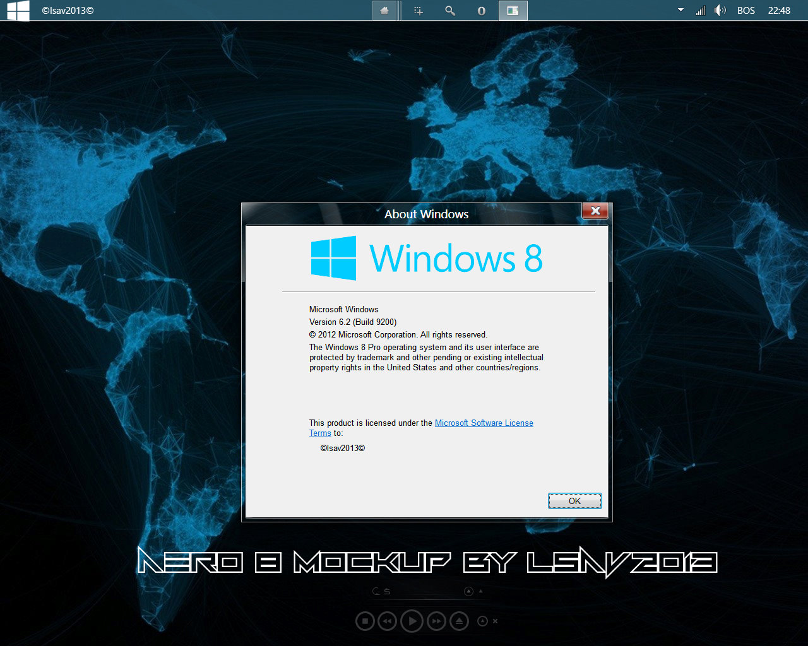
Task: Click the ©lsav2013© label in top bar
Action: point(68,11)
